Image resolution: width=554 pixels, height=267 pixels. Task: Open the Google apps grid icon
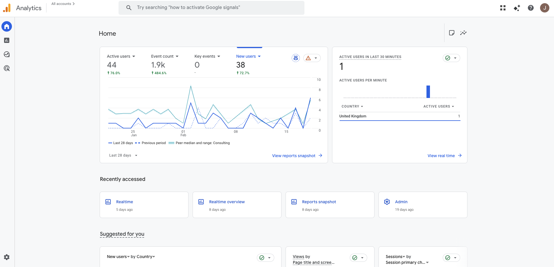pyautogui.click(x=503, y=8)
